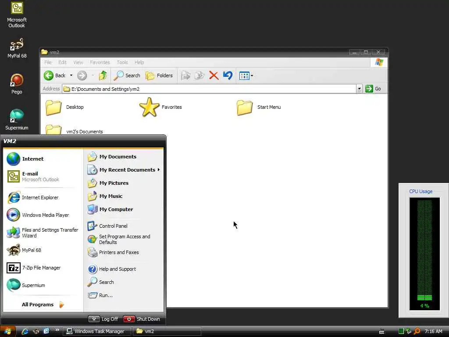Expand the Address bar dropdown
The width and height of the screenshot is (449, 337).
tap(359, 89)
